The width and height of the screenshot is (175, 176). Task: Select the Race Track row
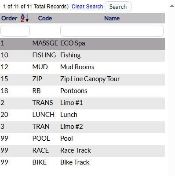[x=82, y=151]
